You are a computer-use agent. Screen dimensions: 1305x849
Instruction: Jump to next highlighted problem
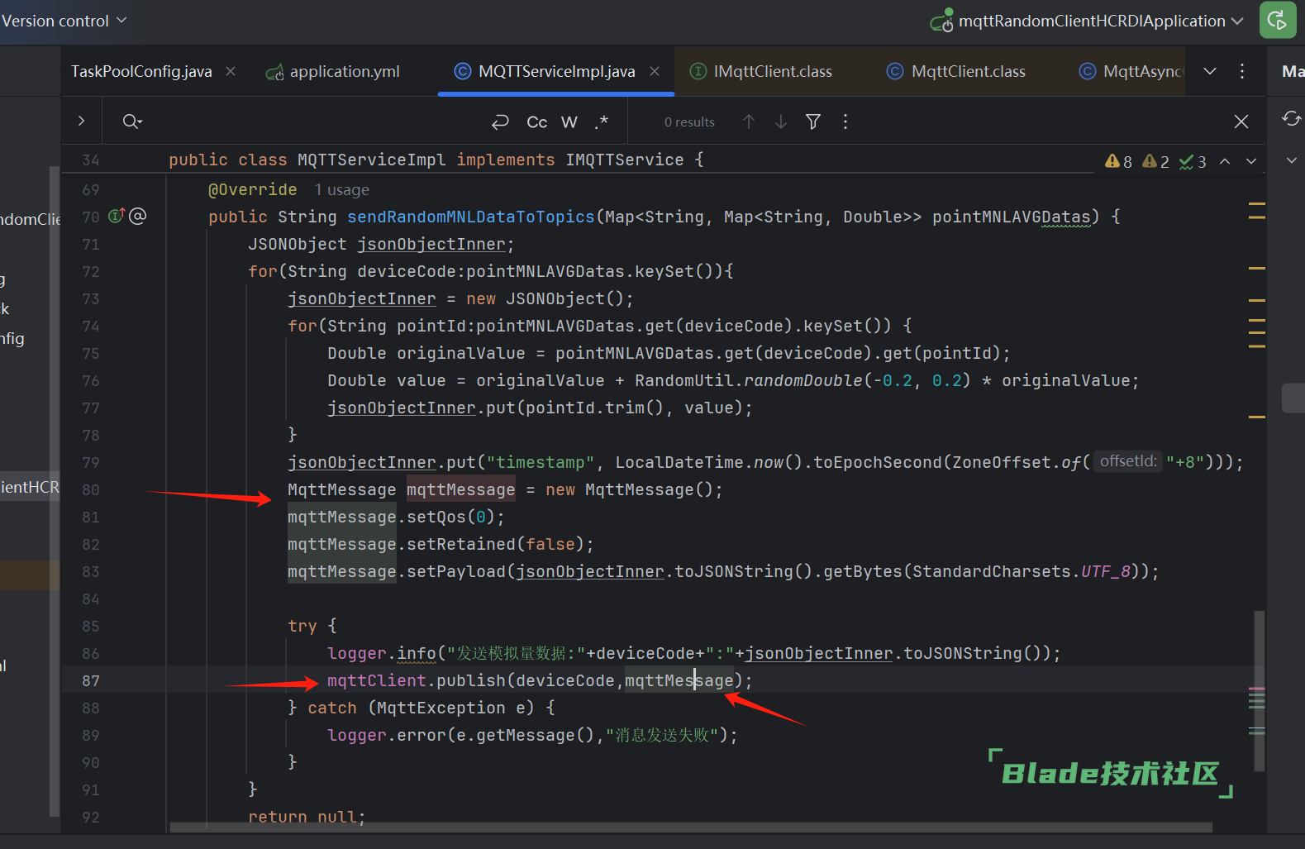(x=1251, y=162)
